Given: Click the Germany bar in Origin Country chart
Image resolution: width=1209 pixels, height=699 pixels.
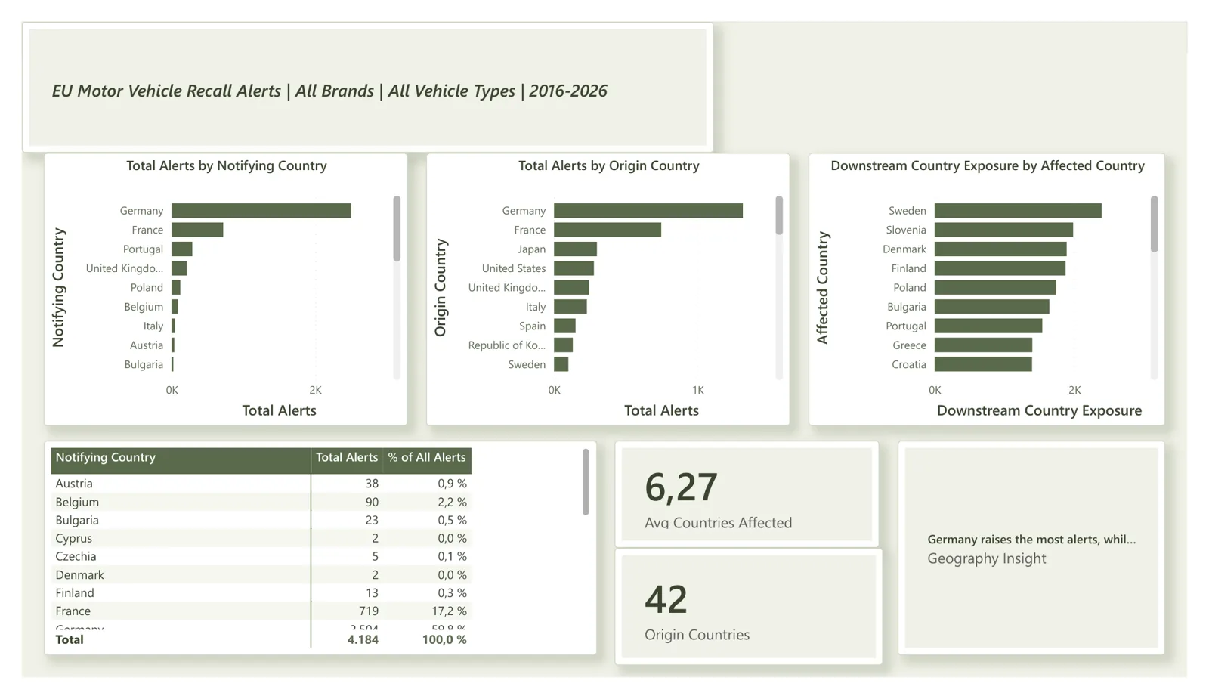Looking at the screenshot, I should (648, 211).
